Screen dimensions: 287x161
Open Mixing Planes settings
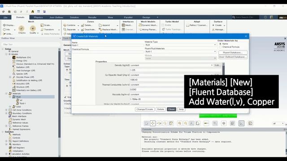click(x=148, y=30)
